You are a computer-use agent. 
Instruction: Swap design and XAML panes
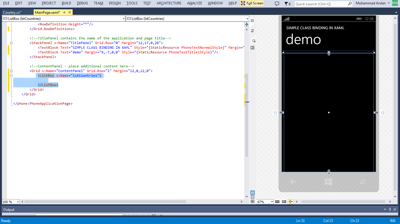coord(252,31)
